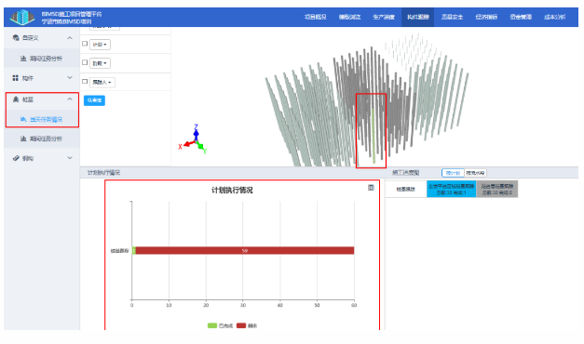Open the data view icon on chart
Screen dimensions: 584x344
coord(371,188)
